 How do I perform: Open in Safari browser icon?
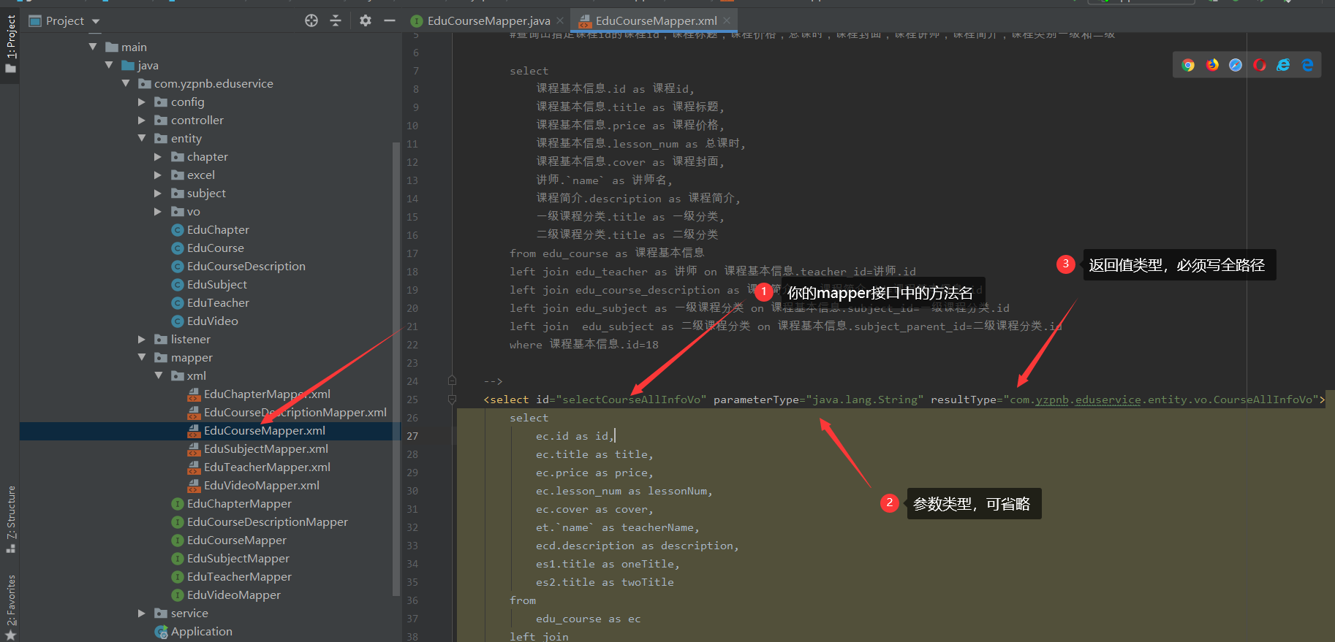(x=1236, y=65)
